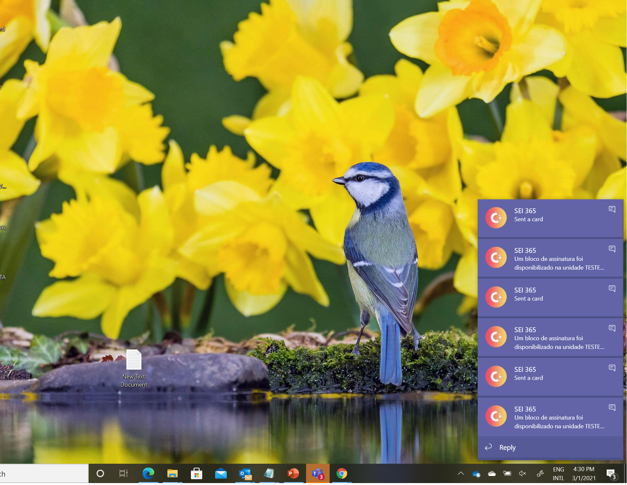Screen dimensions: 627x485
Task: Switch to PowerPoint taskbar icon
Action: (293, 473)
